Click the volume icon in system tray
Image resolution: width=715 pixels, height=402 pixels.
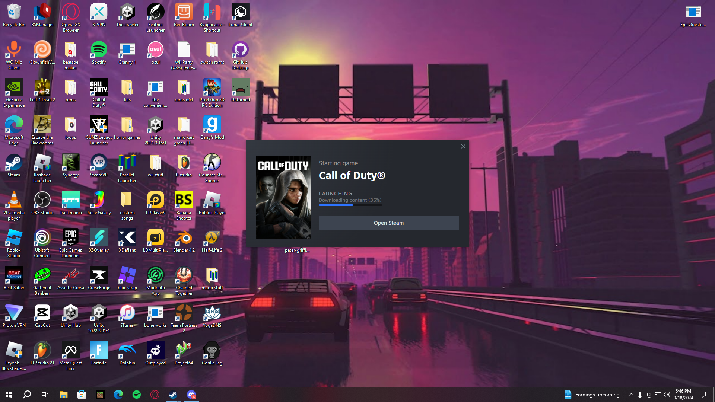[x=667, y=395]
